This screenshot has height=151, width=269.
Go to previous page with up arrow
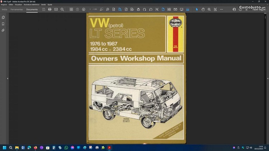coord(77,9)
